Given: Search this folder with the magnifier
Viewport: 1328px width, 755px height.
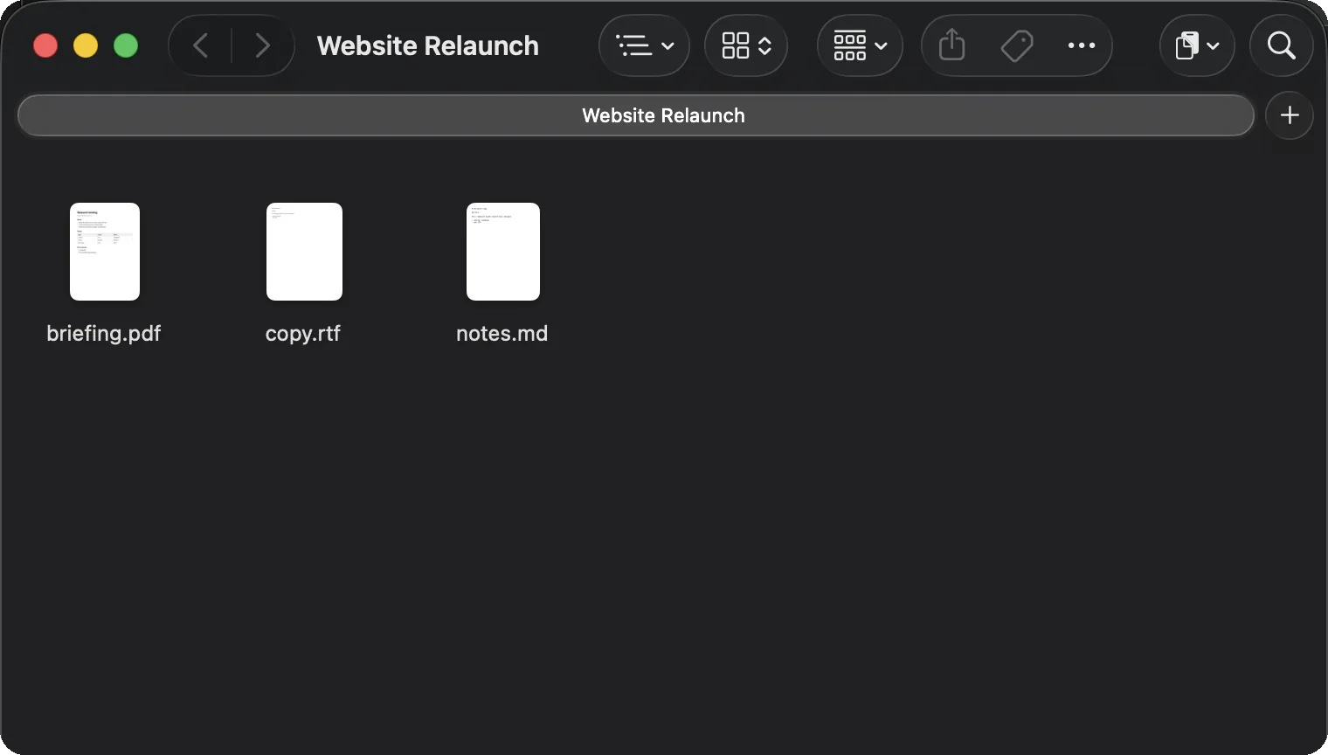Looking at the screenshot, I should (x=1282, y=45).
